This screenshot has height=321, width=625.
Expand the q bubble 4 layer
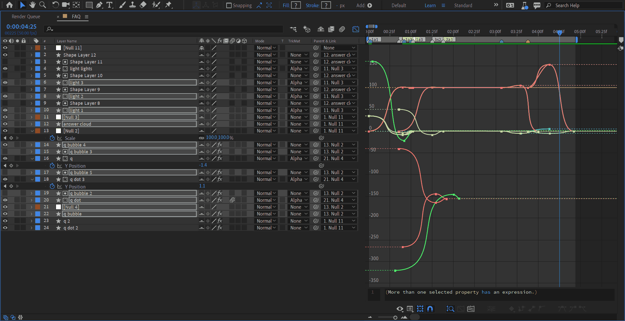(x=32, y=145)
